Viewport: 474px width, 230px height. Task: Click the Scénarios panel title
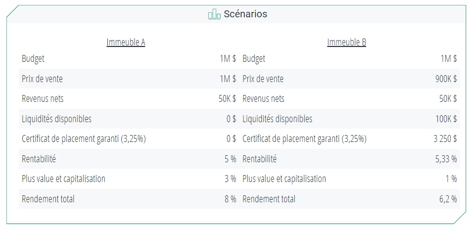(245, 14)
